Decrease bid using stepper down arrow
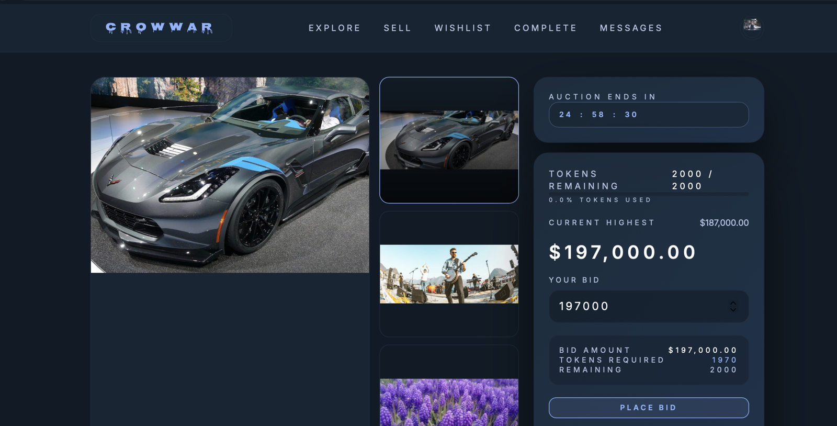The height and width of the screenshot is (426, 837). (x=733, y=309)
